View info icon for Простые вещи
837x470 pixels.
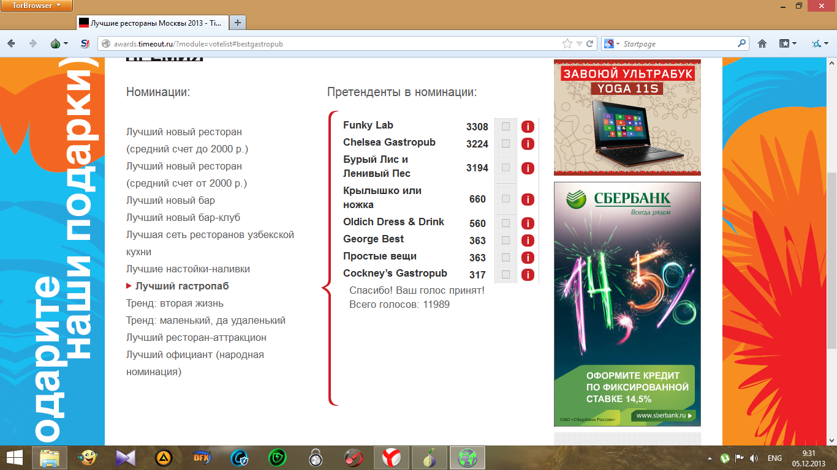[x=528, y=258]
